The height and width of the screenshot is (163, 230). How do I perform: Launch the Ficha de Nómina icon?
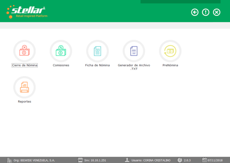coord(98,51)
